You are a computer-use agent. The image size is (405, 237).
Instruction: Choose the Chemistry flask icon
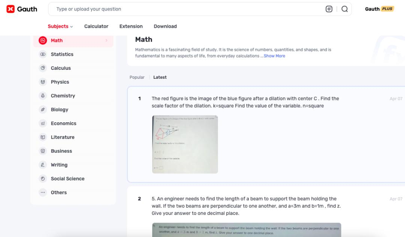[43, 96]
